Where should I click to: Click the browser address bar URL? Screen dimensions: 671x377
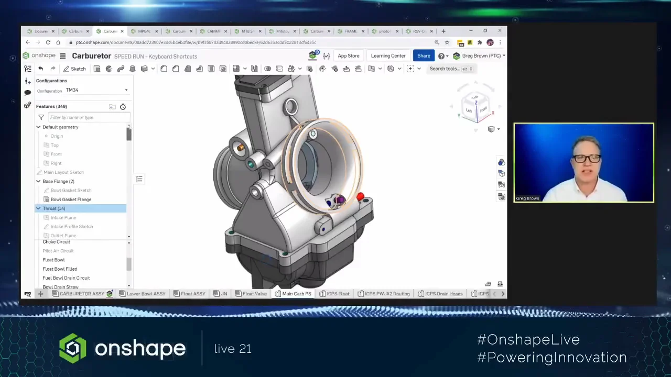pyautogui.click(x=196, y=42)
